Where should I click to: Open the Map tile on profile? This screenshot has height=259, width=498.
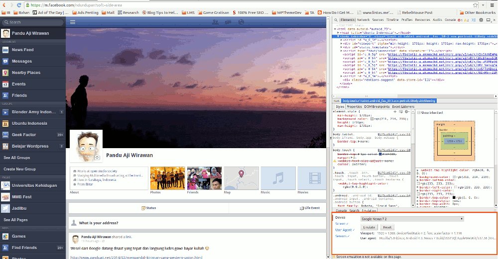coord(242,178)
